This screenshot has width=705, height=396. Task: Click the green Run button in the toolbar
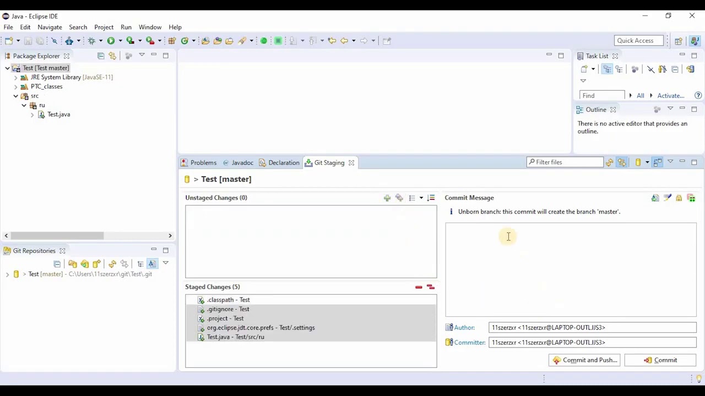click(x=111, y=41)
